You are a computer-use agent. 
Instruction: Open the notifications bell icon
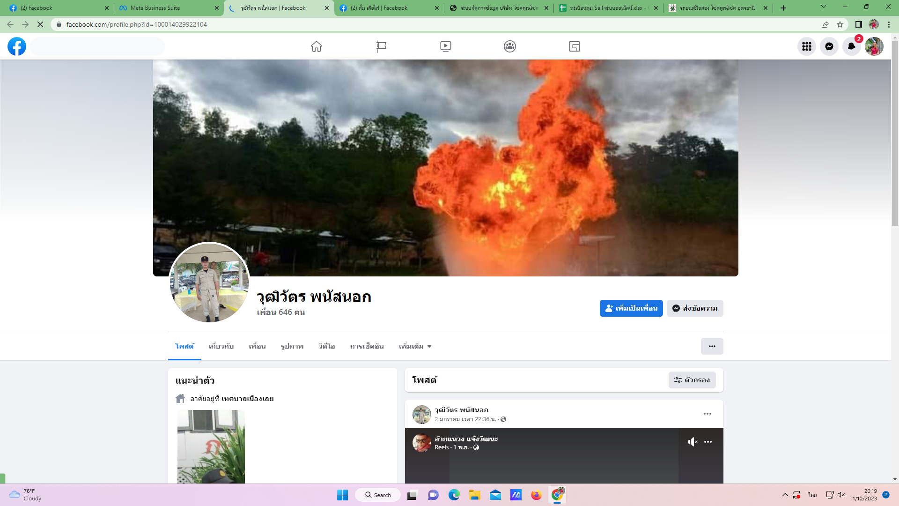tap(851, 46)
